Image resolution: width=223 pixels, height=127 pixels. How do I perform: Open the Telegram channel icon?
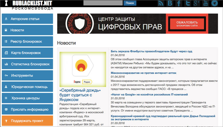tap(214, 3)
